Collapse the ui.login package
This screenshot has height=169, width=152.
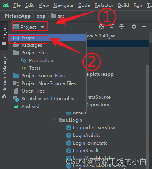(x=54, y=120)
